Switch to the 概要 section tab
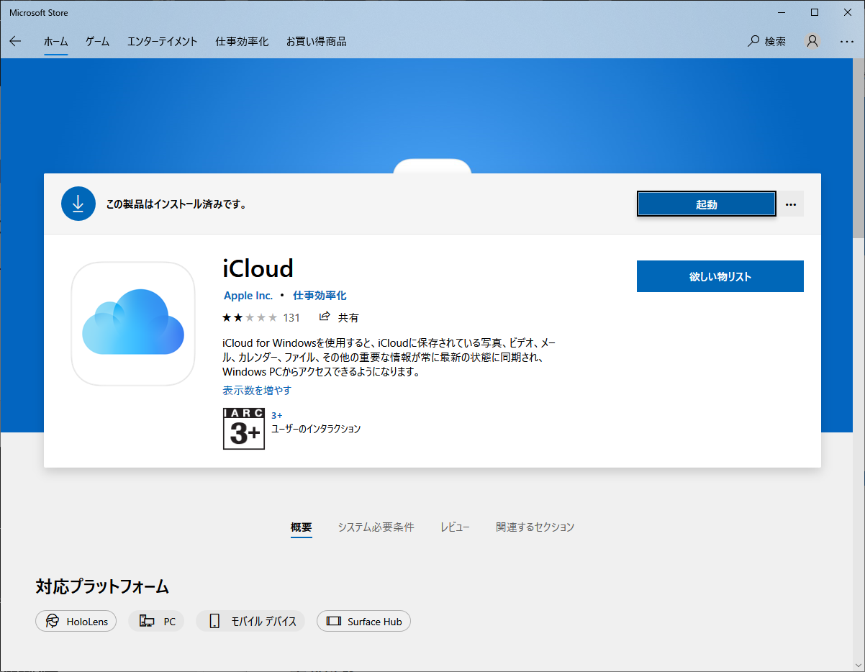 302,527
